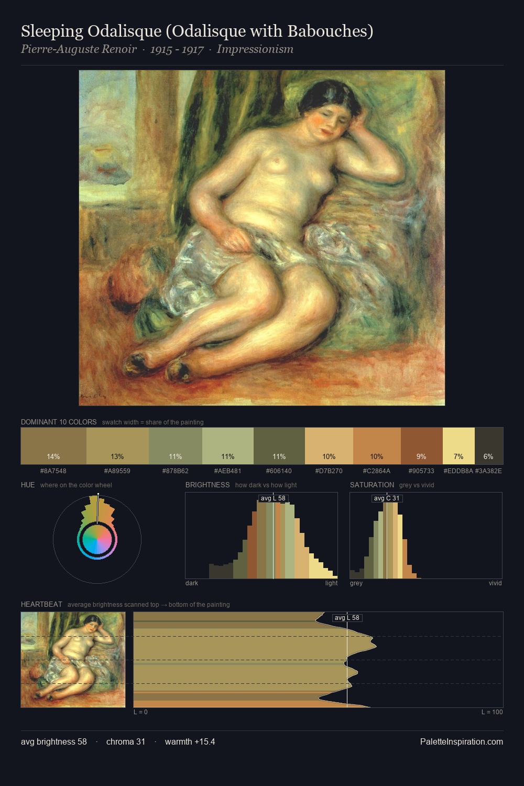Select the #606140 swatch
The width and height of the screenshot is (524, 786).
pyautogui.click(x=279, y=446)
